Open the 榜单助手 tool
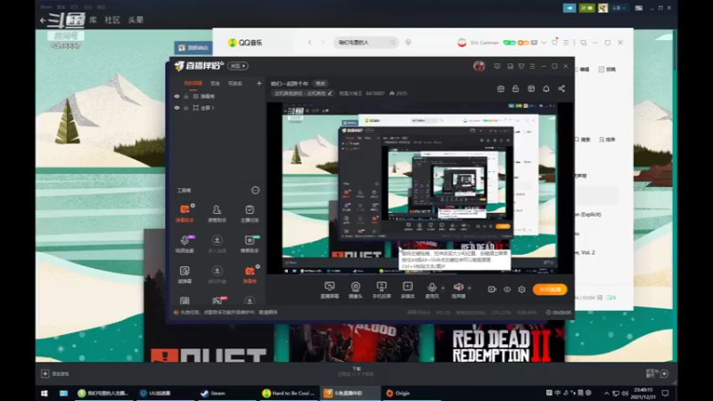The height and width of the screenshot is (401, 713). point(250,243)
